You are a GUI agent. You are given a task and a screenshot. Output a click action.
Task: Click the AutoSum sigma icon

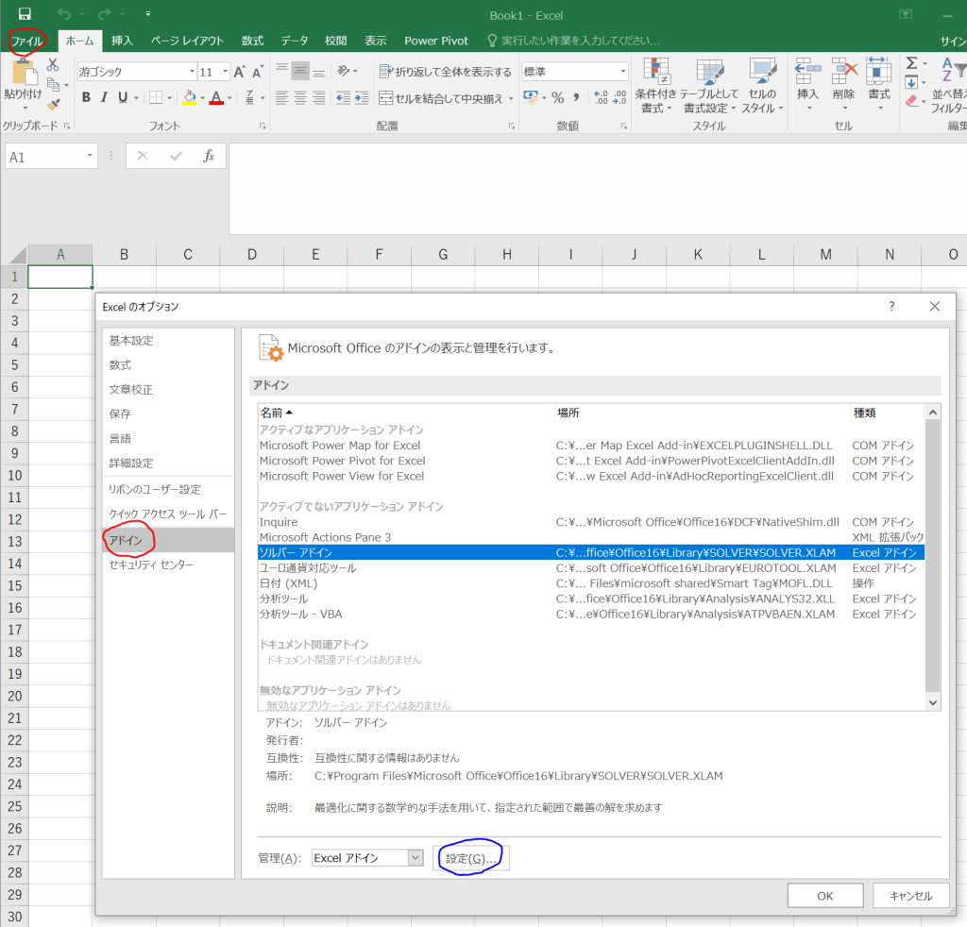click(x=911, y=63)
